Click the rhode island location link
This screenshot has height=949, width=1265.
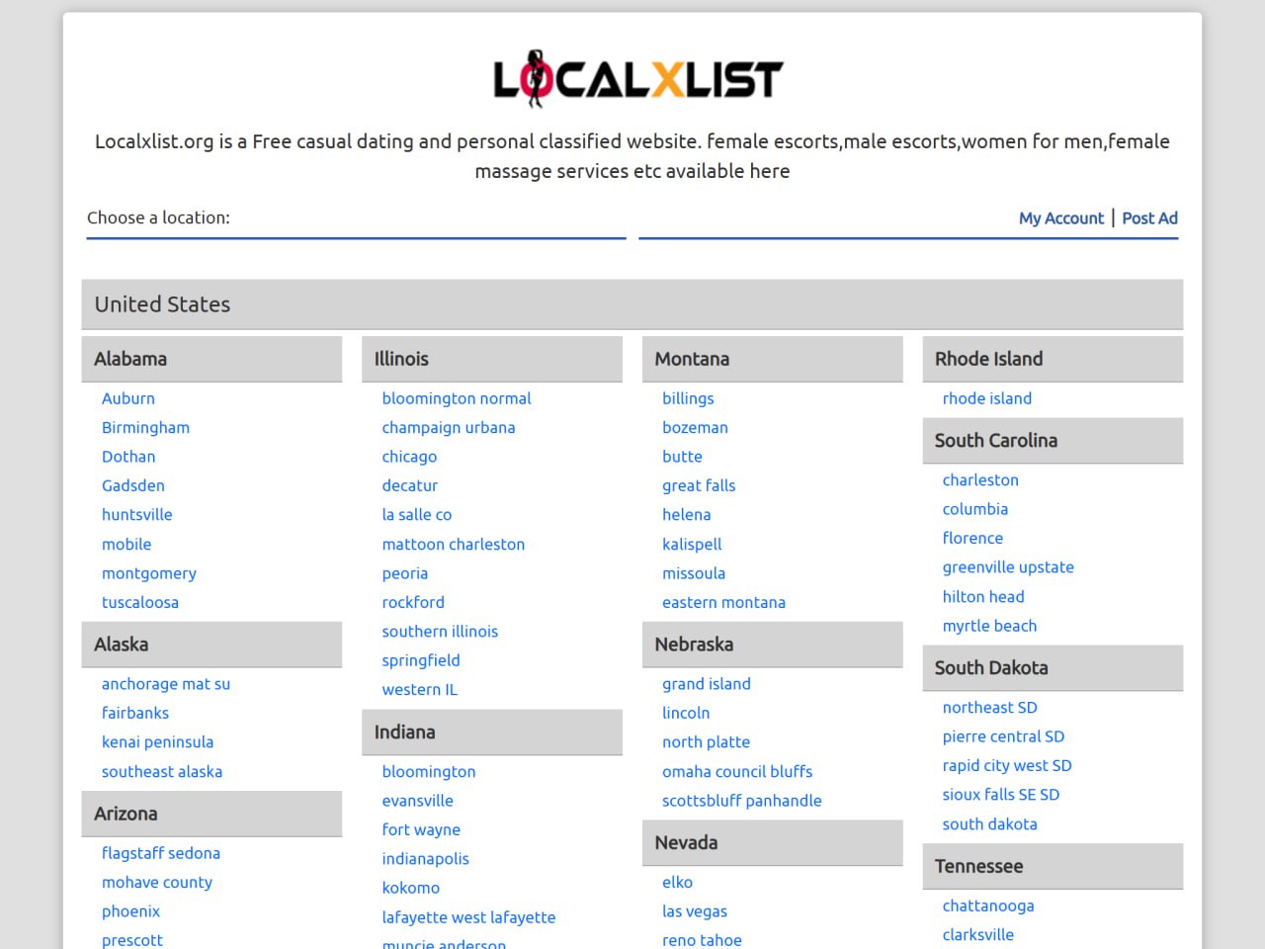986,398
